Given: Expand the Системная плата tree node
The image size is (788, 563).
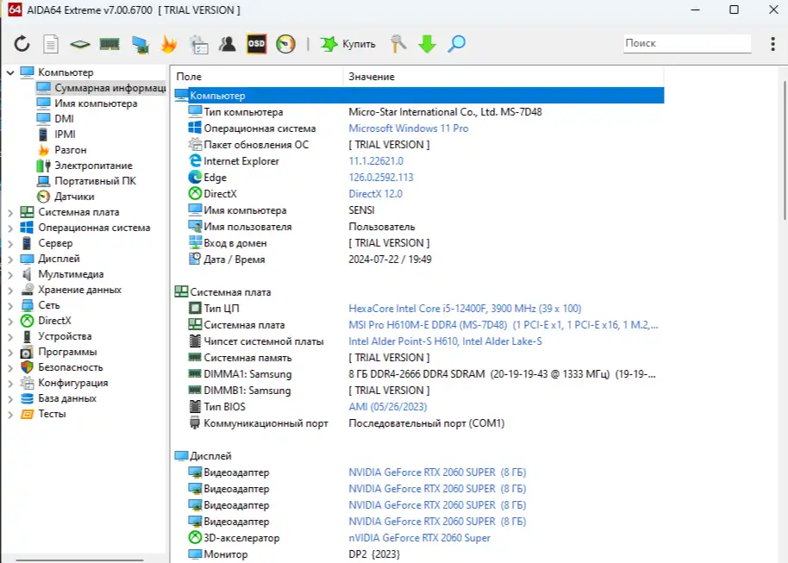Looking at the screenshot, I should coord(10,212).
